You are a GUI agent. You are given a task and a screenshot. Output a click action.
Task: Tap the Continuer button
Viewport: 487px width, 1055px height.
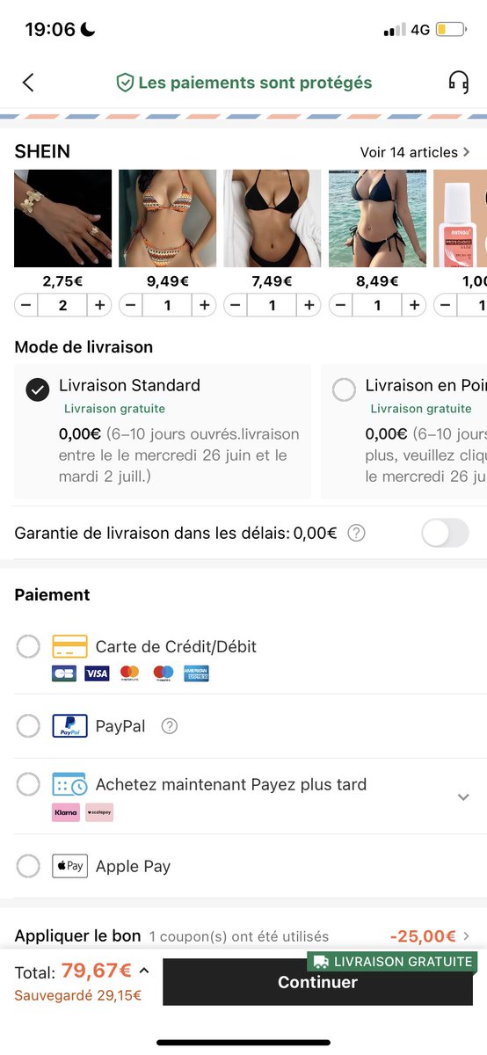click(317, 982)
